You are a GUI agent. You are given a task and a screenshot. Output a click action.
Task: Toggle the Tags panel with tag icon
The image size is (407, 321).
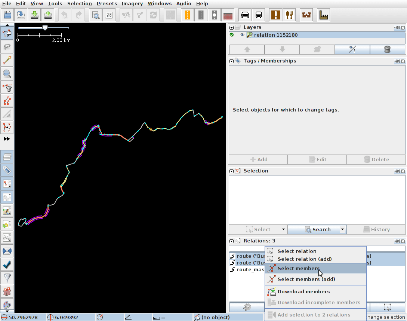(x=7, y=170)
